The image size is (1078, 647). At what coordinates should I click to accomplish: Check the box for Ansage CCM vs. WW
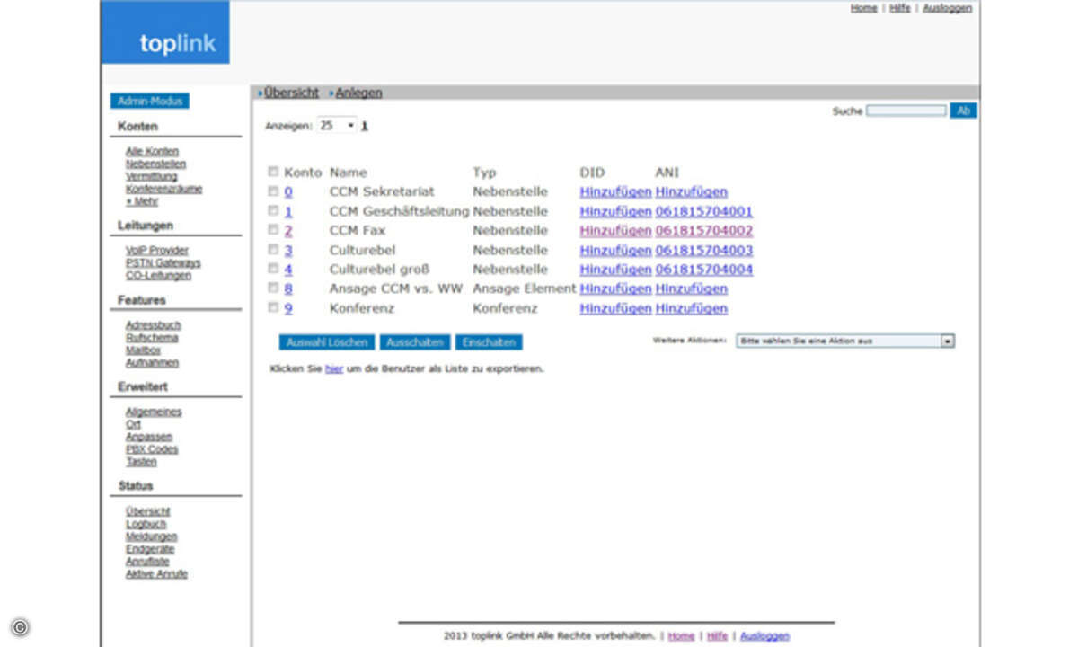pyautogui.click(x=273, y=288)
